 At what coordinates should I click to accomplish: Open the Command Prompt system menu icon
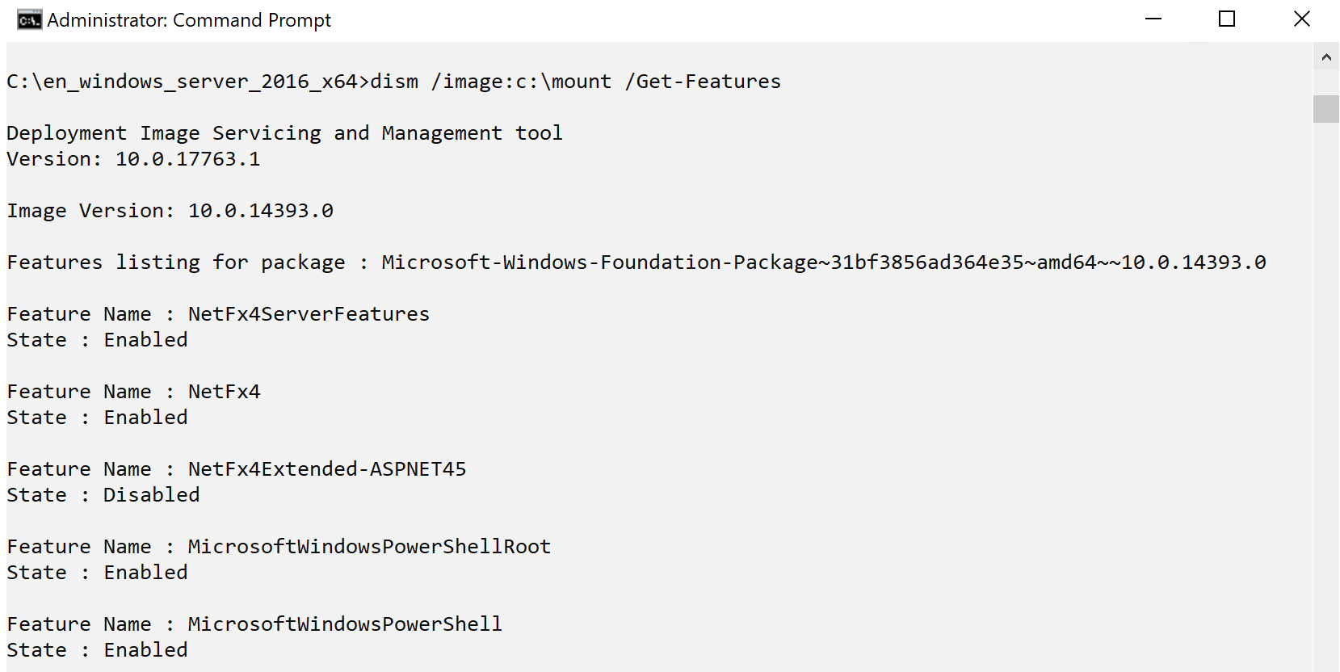pos(29,20)
